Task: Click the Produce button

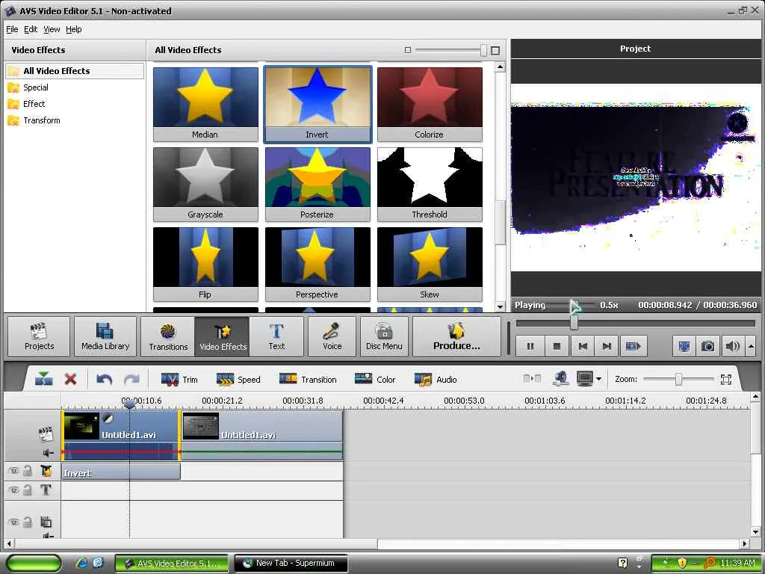Action: 456,337
